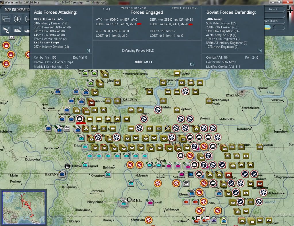Click I/36th LW Mix Flk Bn (2) entry
This screenshot has width=294, height=226.
pyautogui.click(x=50, y=39)
